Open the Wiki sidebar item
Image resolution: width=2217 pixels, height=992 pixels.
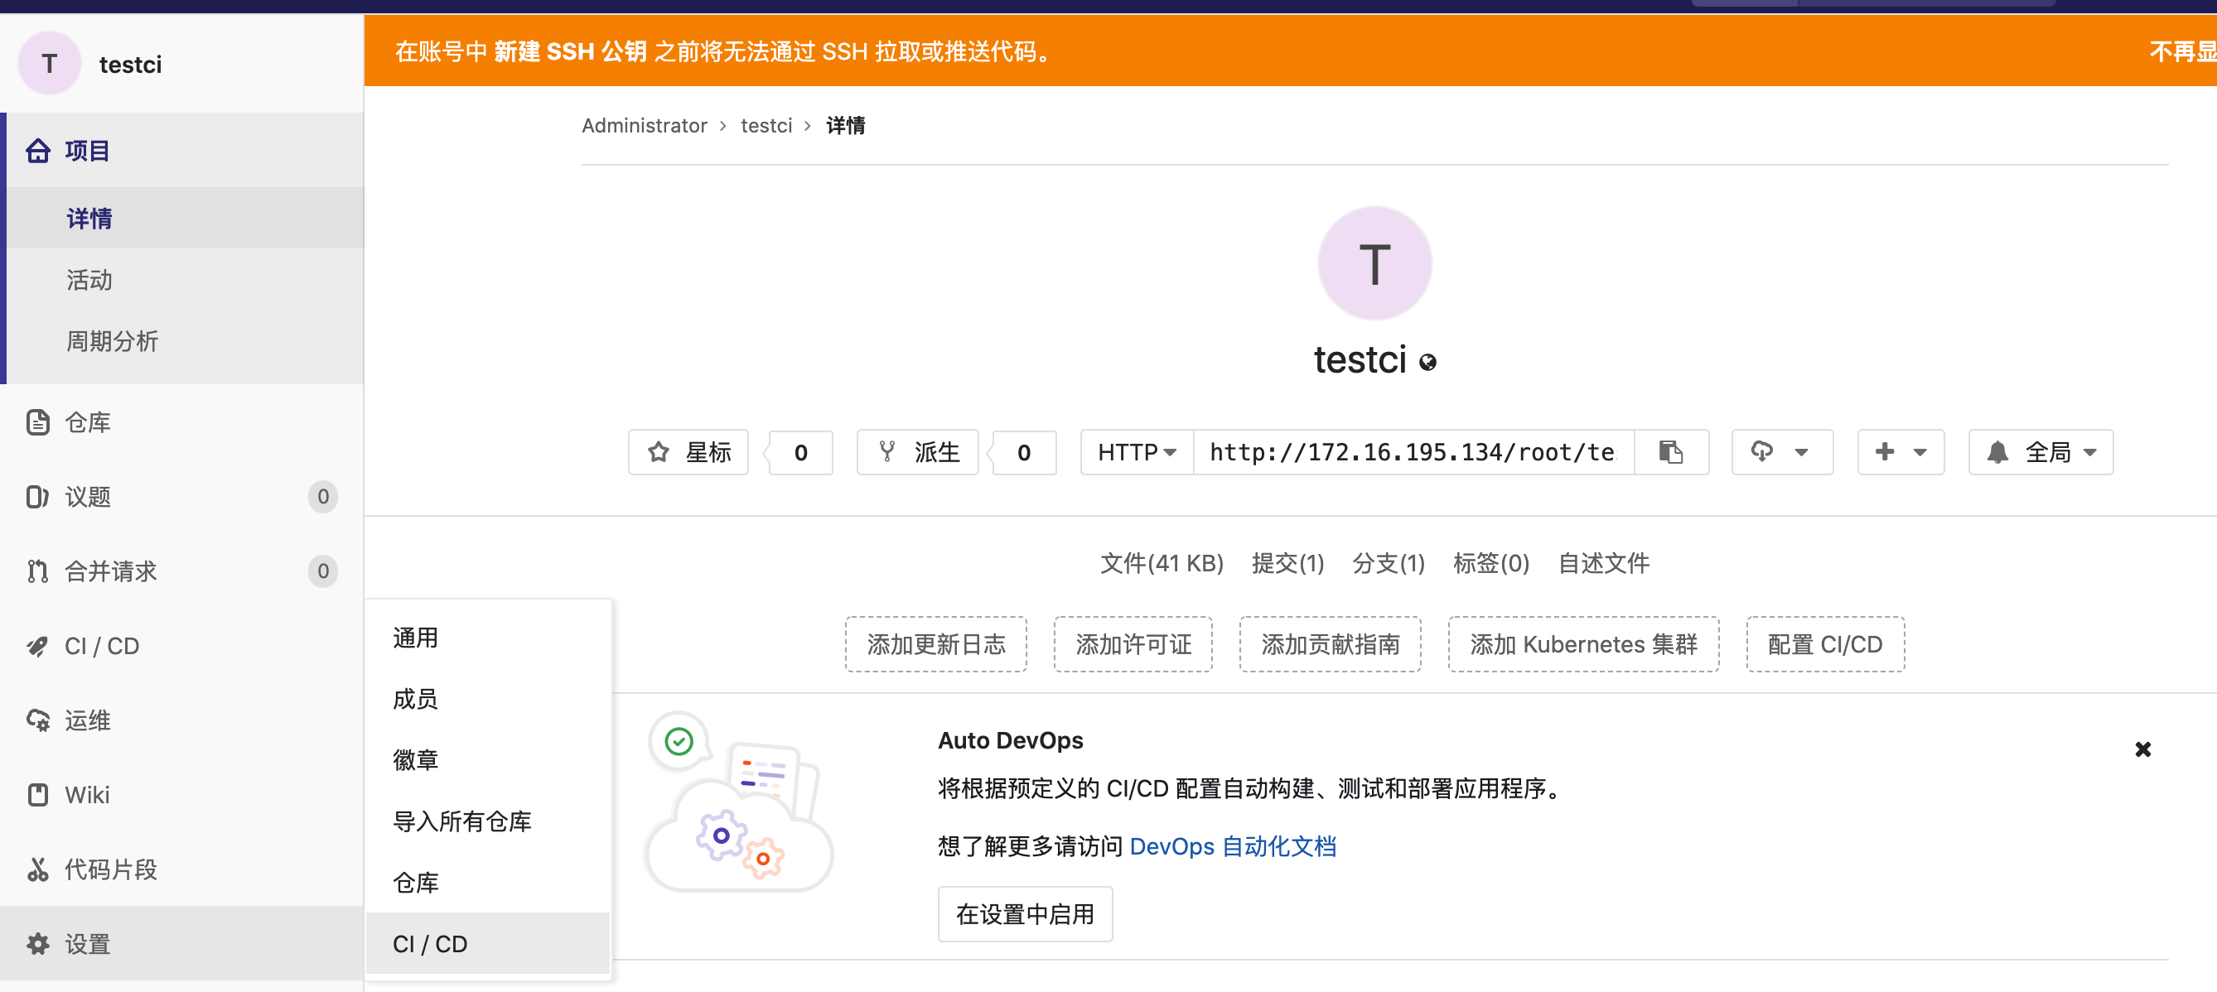point(87,795)
